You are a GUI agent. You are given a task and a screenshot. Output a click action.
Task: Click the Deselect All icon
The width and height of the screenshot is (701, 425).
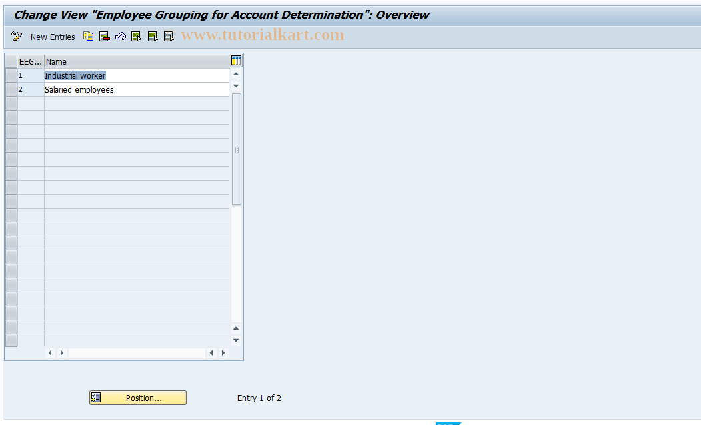169,37
